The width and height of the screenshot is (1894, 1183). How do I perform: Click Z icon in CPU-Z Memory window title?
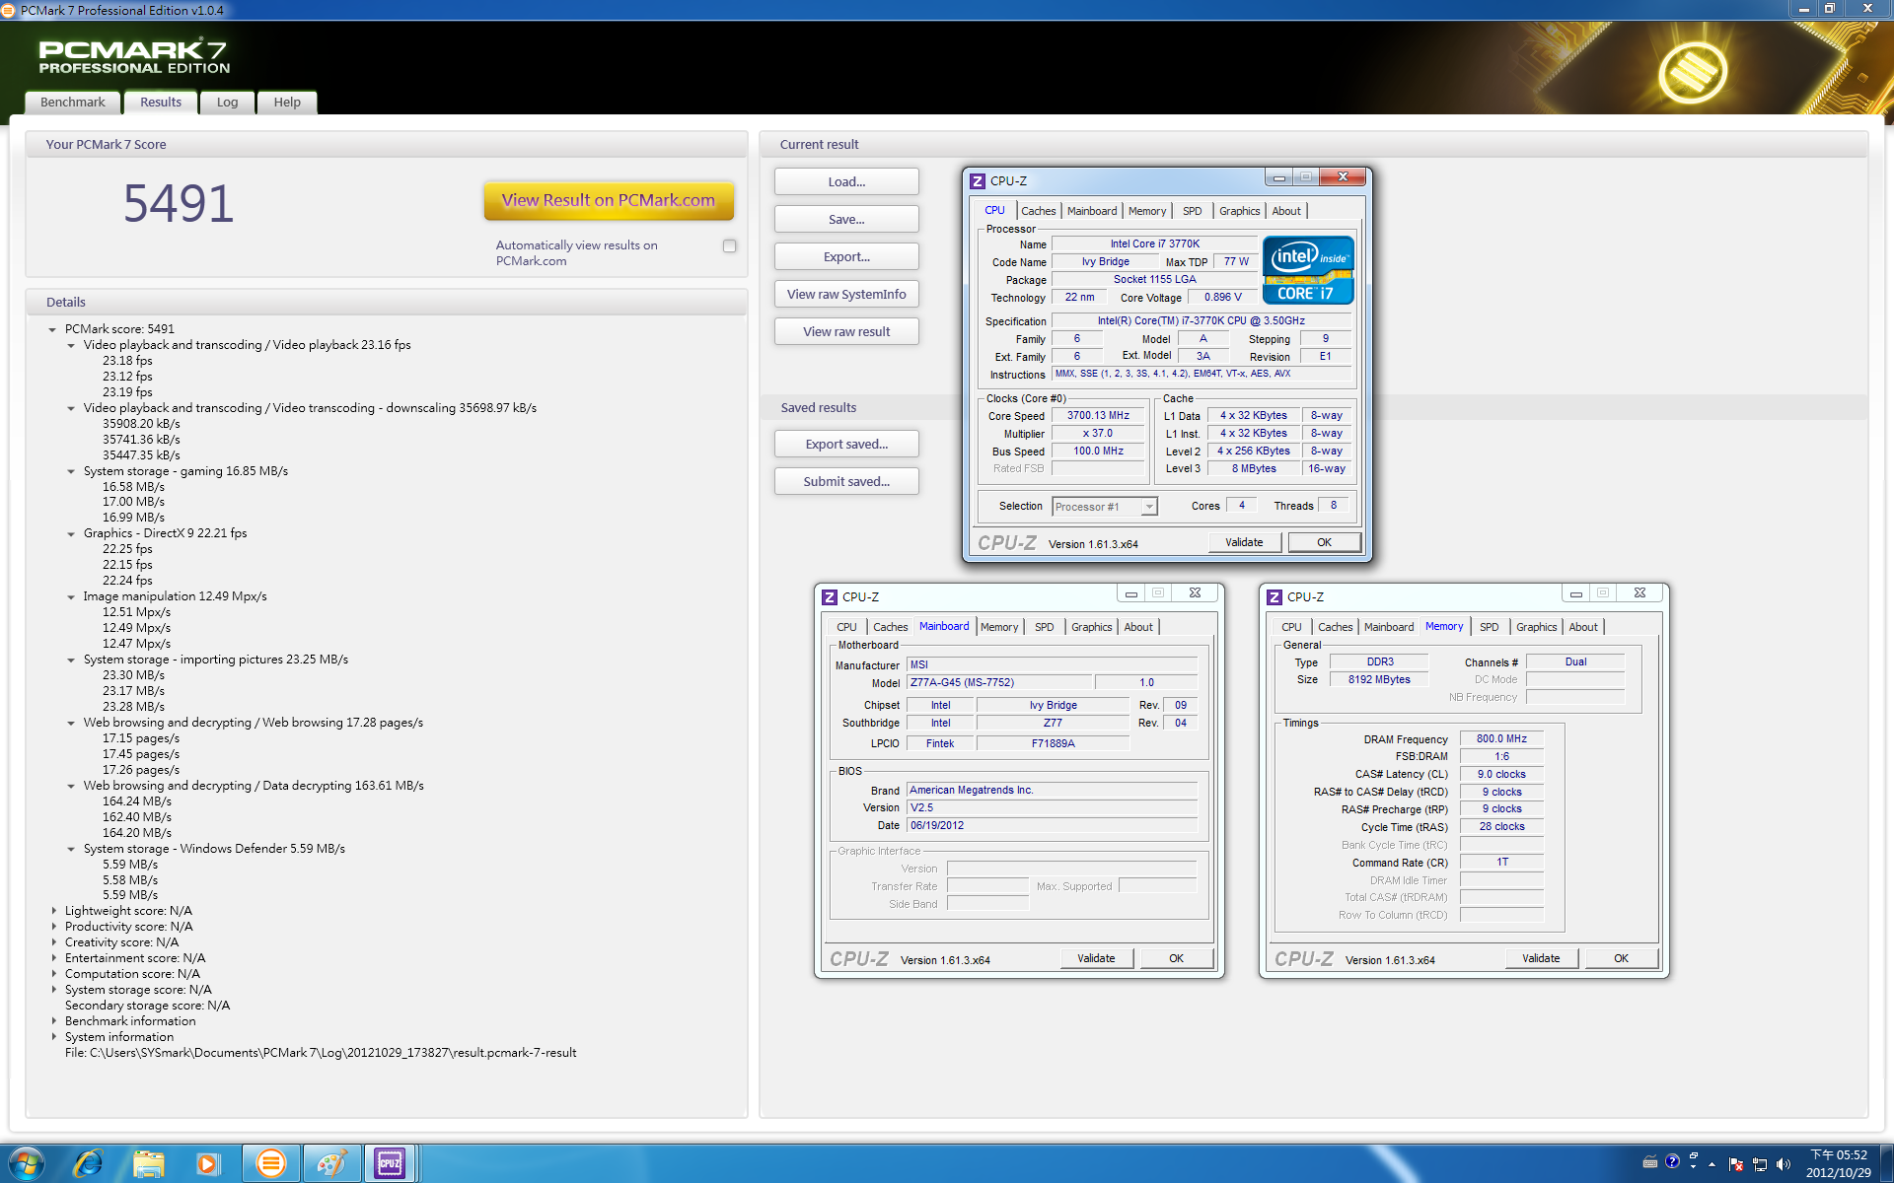(1275, 597)
